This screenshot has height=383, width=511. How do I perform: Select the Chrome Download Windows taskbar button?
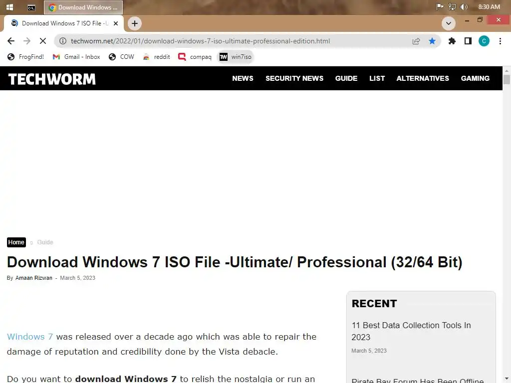tap(83, 7)
